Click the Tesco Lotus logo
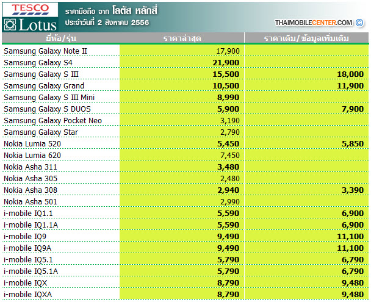371x302 pixels. [x=30, y=17]
